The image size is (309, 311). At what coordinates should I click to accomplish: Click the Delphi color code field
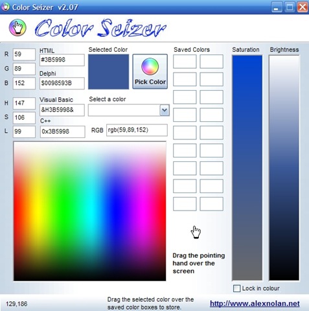point(62,83)
